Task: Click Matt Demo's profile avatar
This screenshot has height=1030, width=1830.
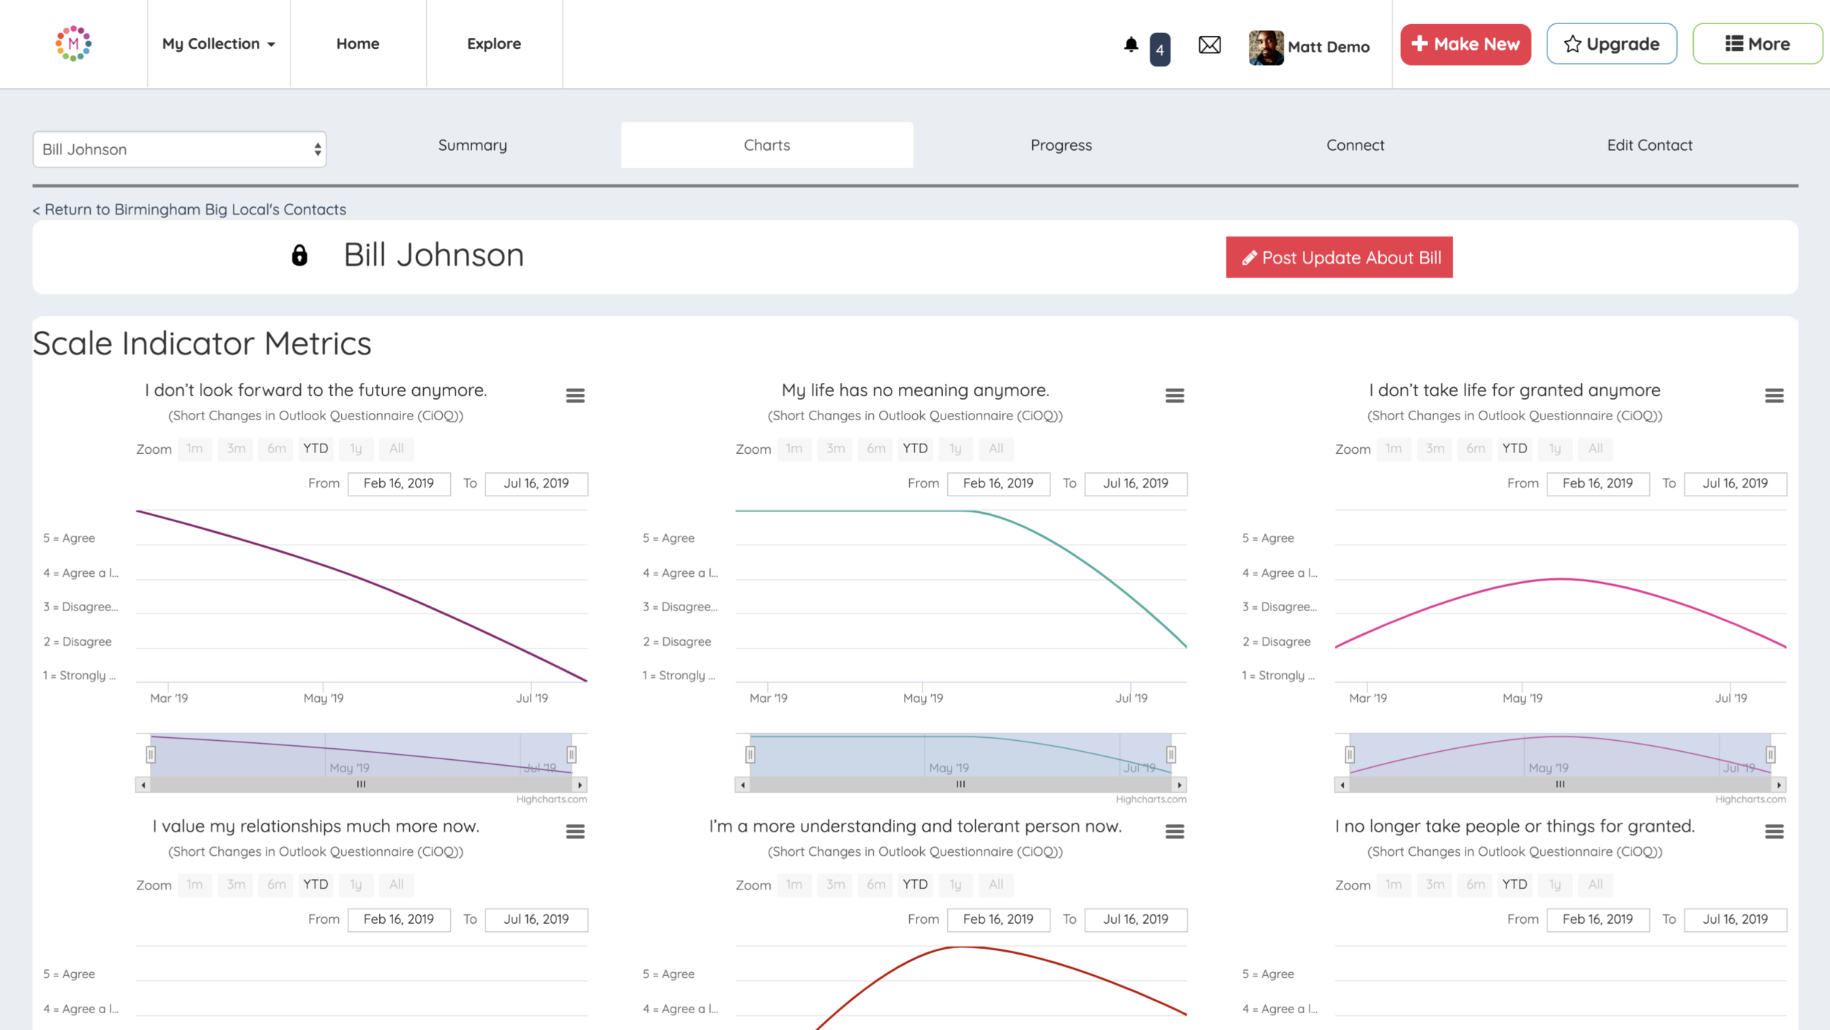Action: click(x=1266, y=48)
